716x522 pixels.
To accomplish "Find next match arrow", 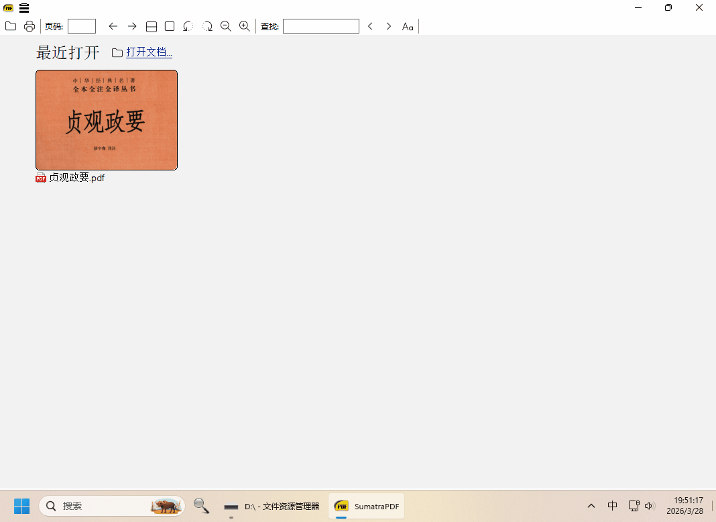I will [389, 26].
